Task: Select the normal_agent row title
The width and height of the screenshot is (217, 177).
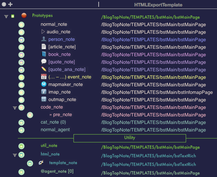Action: pyautogui.click(x=55, y=130)
